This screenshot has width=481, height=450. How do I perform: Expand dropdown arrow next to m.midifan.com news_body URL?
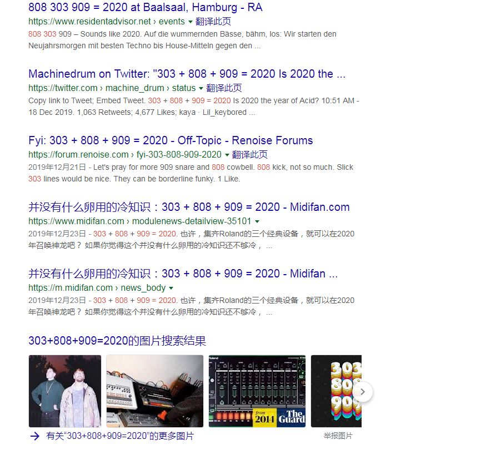tap(171, 288)
